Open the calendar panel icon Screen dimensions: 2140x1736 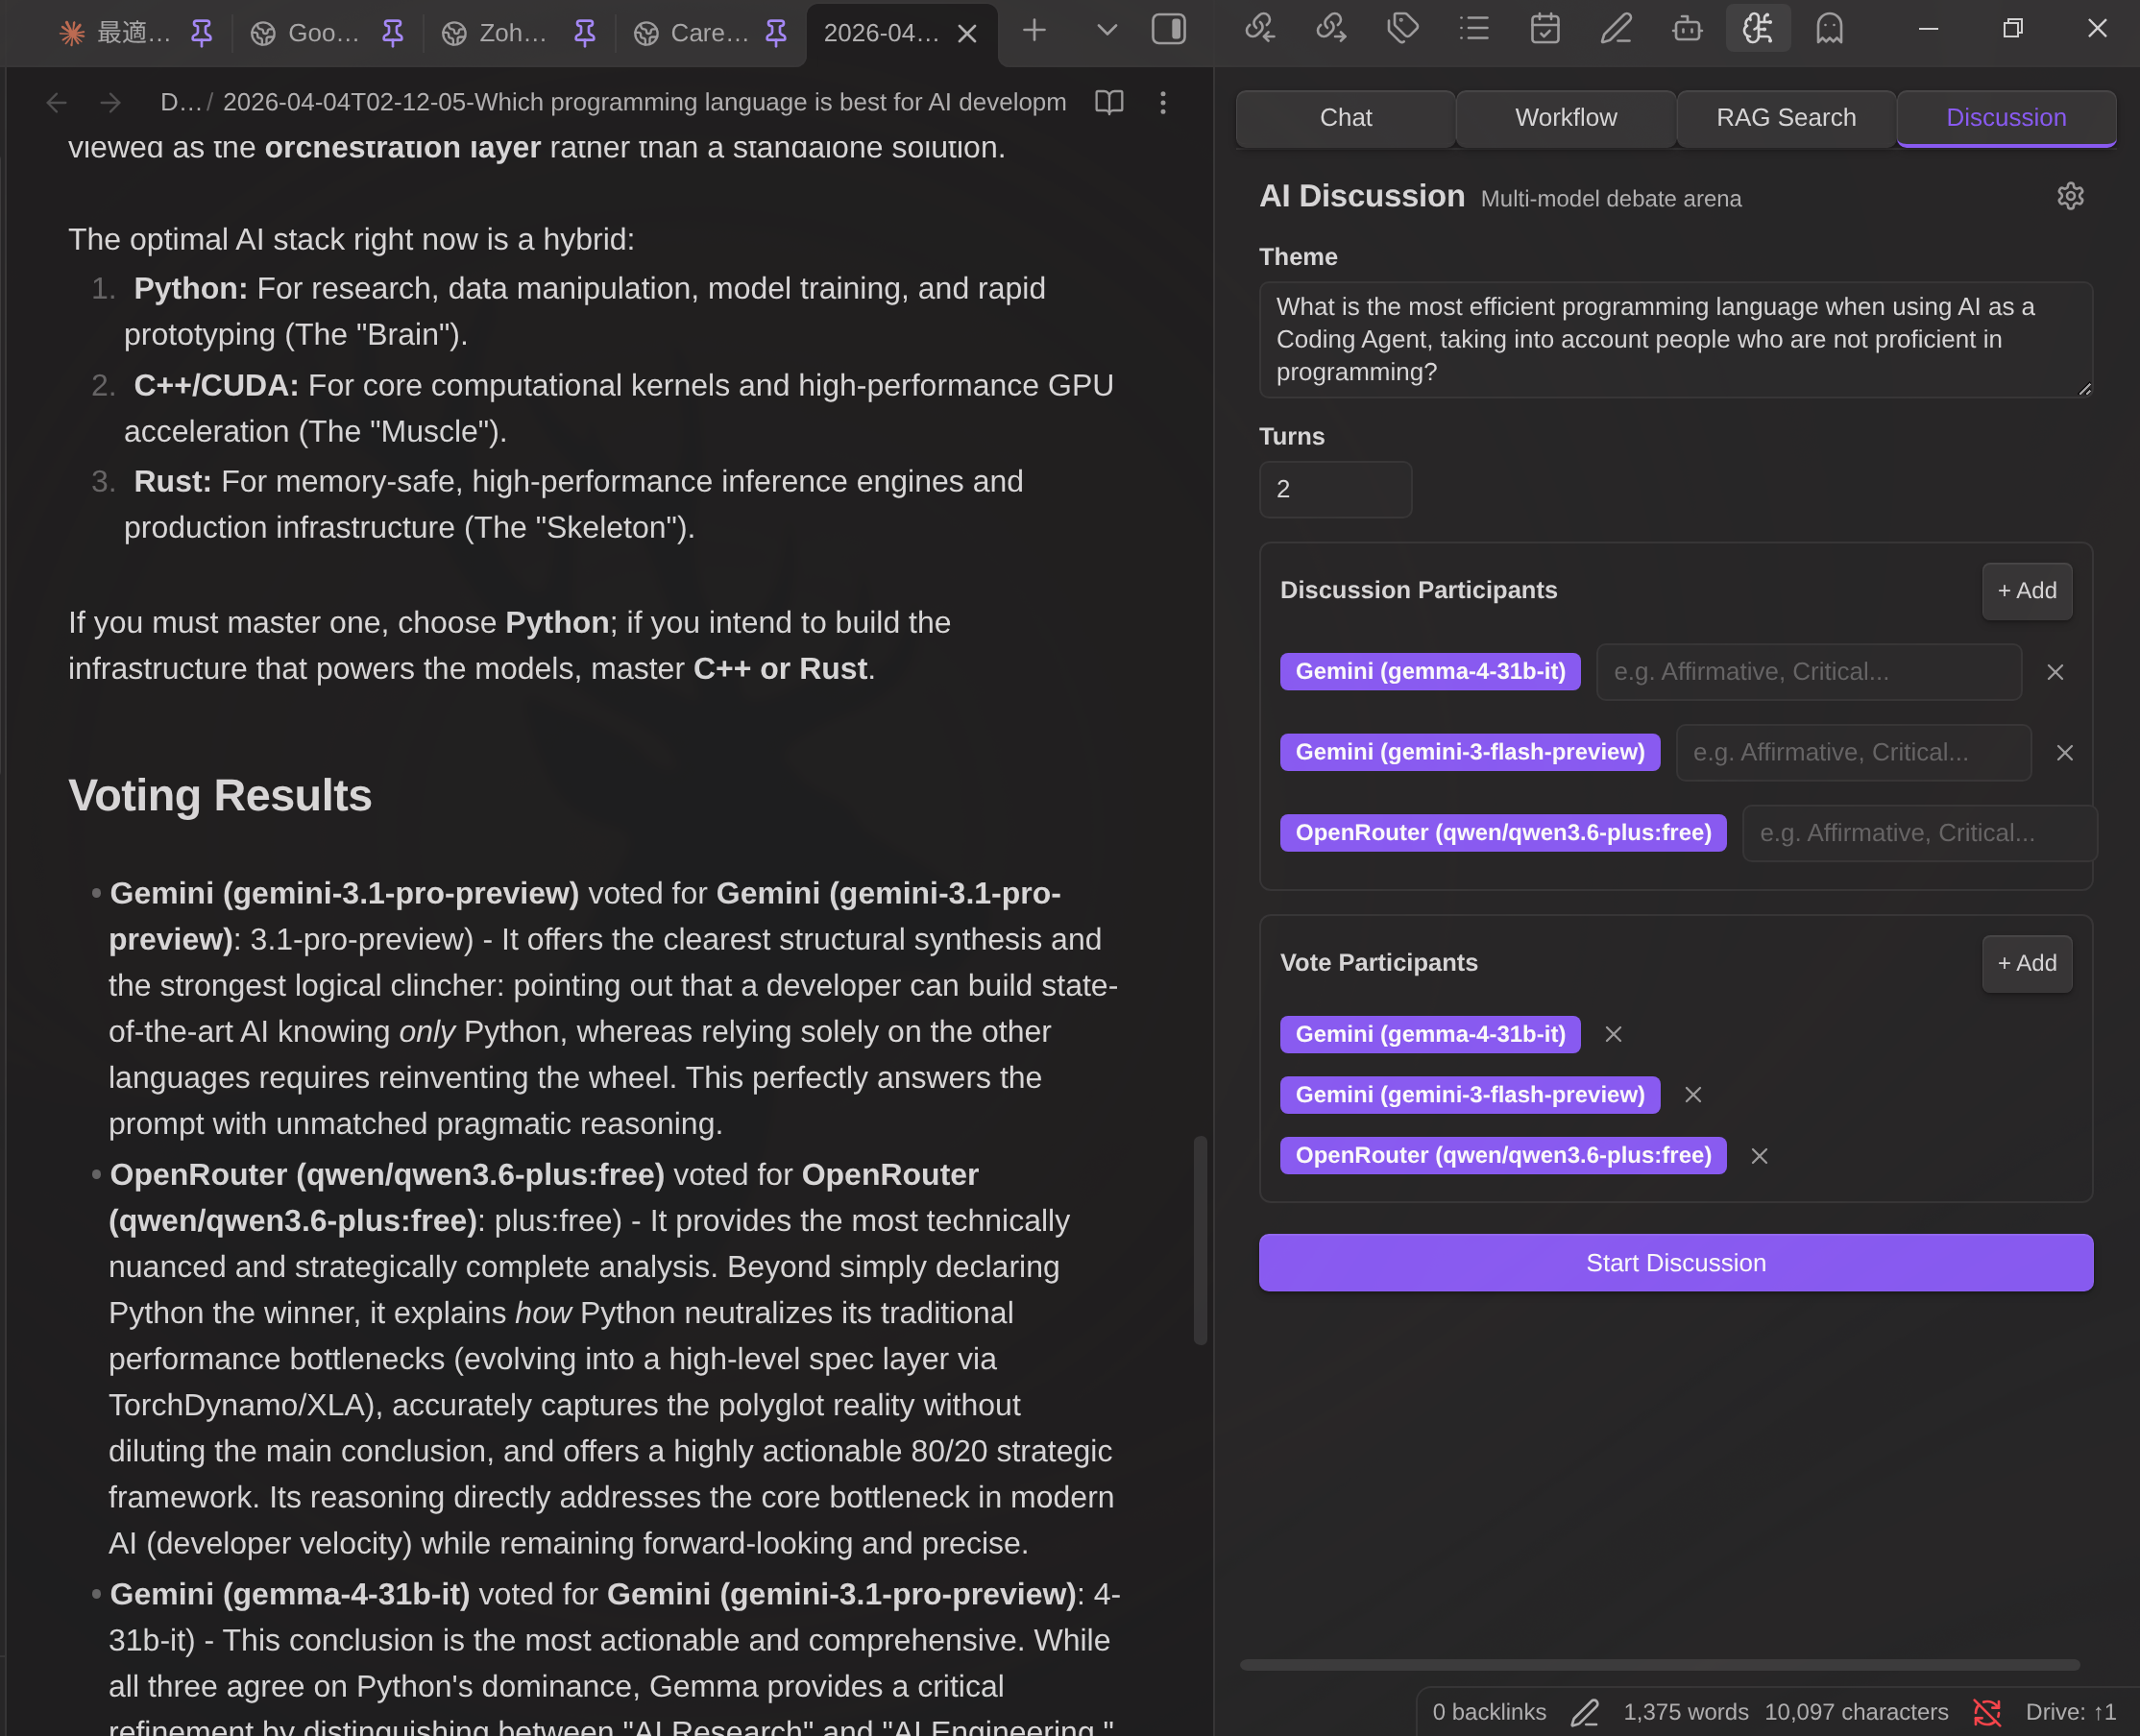tap(1544, 30)
